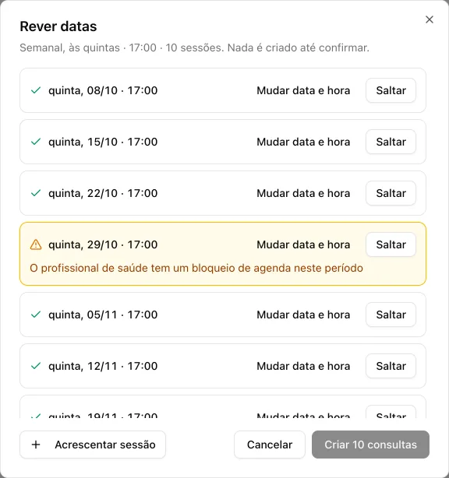Select the text quinta, 22/10 · 17:00
This screenshot has width=449, height=478.
[103, 193]
